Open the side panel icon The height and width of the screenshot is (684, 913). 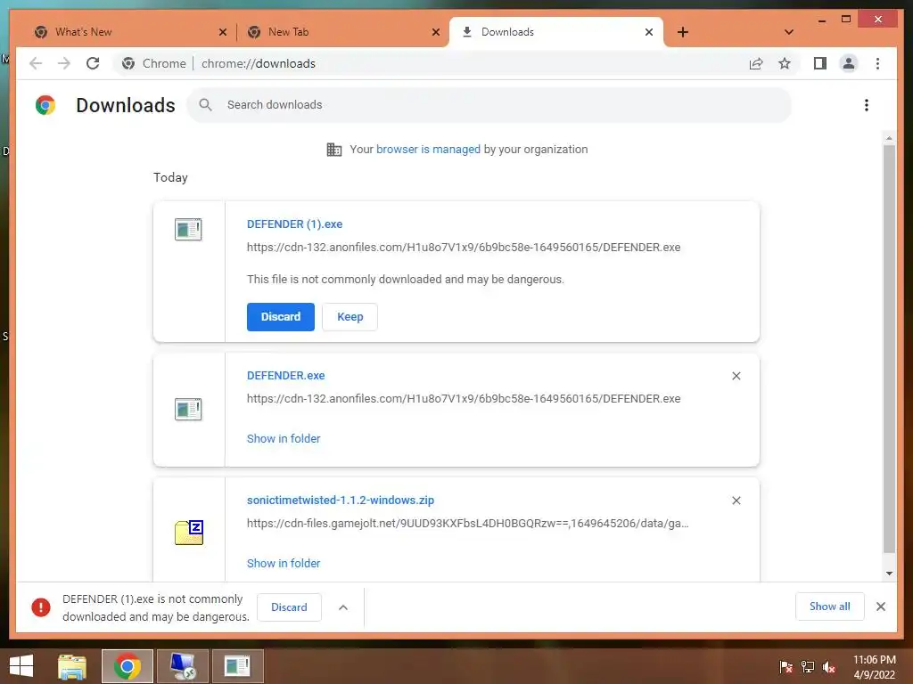[820, 63]
